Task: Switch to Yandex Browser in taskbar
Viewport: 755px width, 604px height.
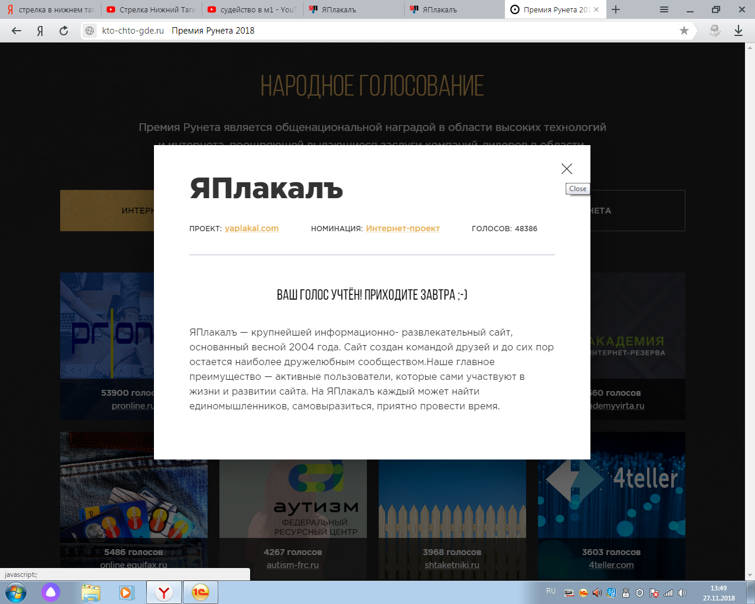Action: pos(164,592)
